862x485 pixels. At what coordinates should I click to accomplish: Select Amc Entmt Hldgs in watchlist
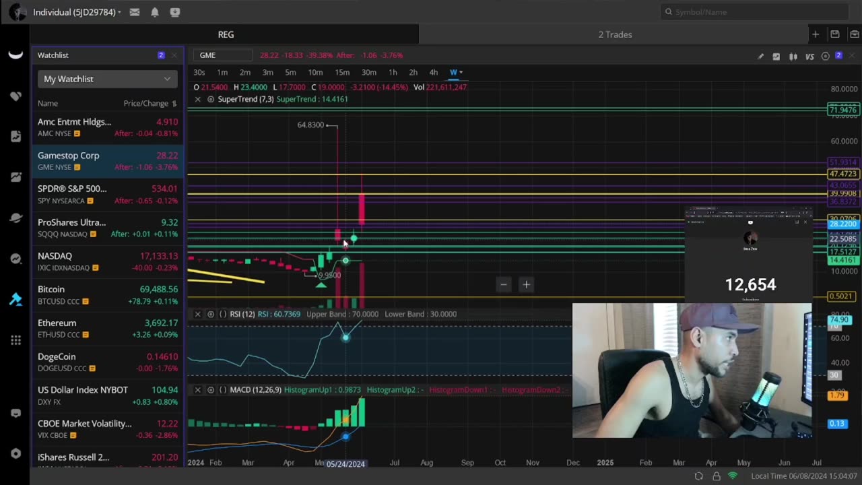tap(108, 127)
